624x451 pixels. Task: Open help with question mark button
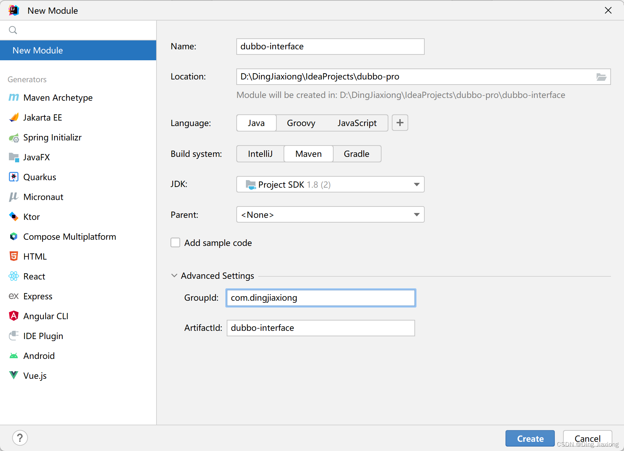20,438
